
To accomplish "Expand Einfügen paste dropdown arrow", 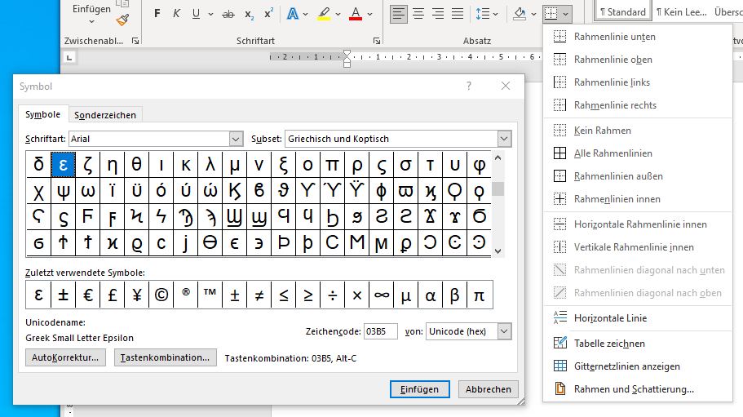I will coord(91,22).
